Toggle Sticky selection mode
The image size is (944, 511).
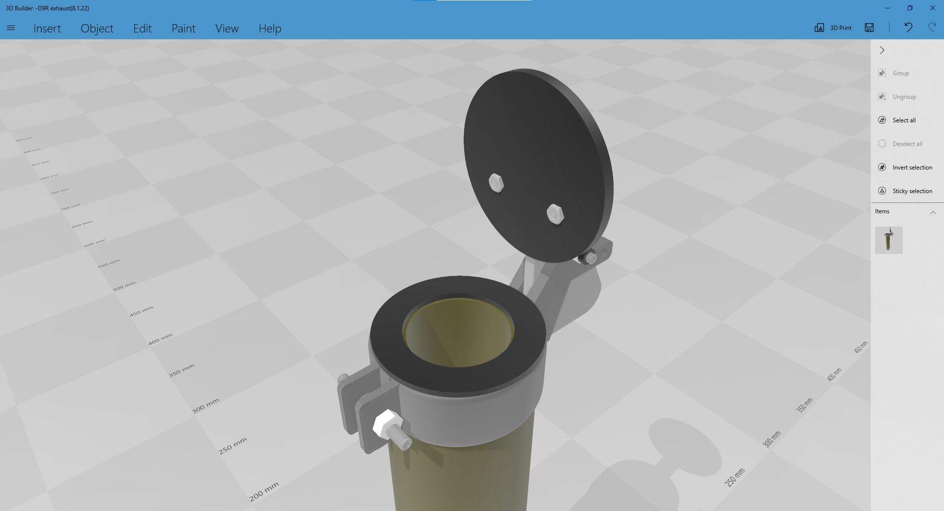coord(882,191)
